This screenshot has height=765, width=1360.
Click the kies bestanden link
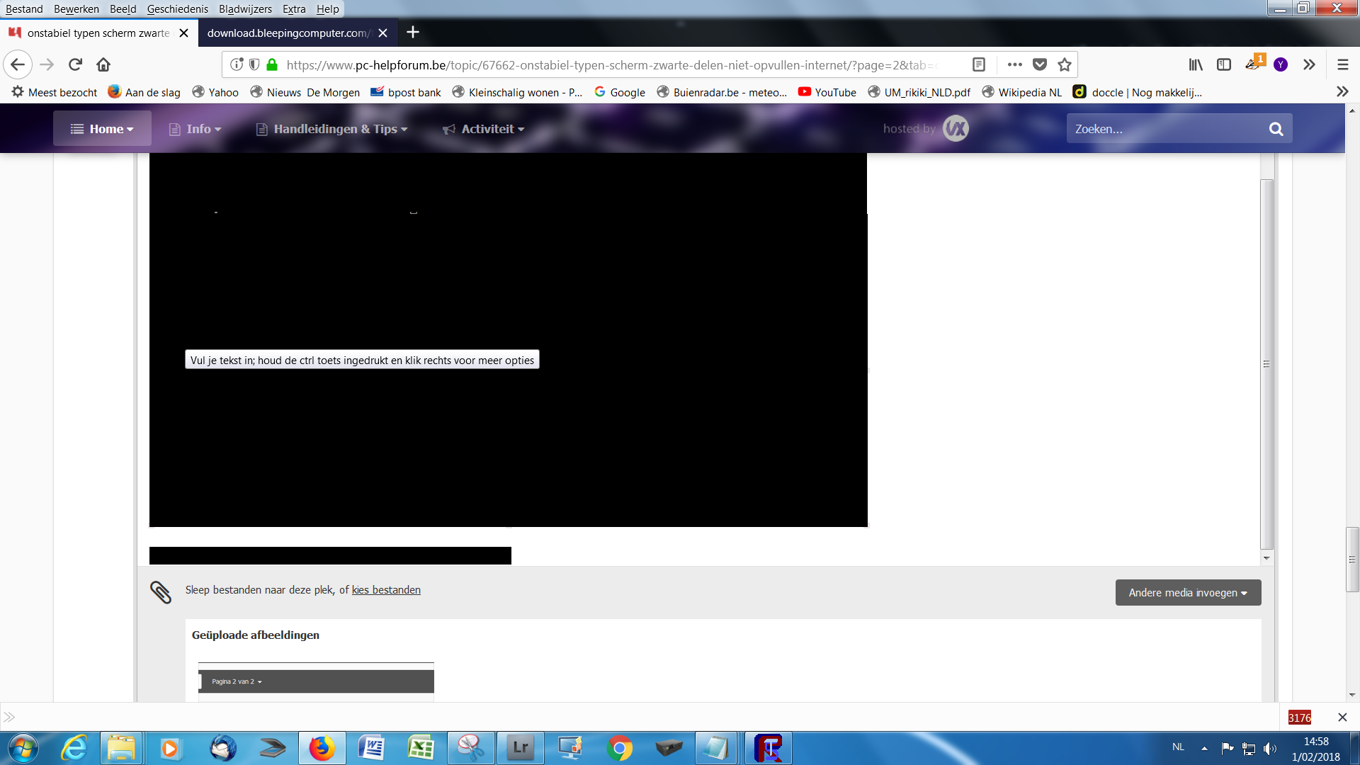(x=386, y=590)
